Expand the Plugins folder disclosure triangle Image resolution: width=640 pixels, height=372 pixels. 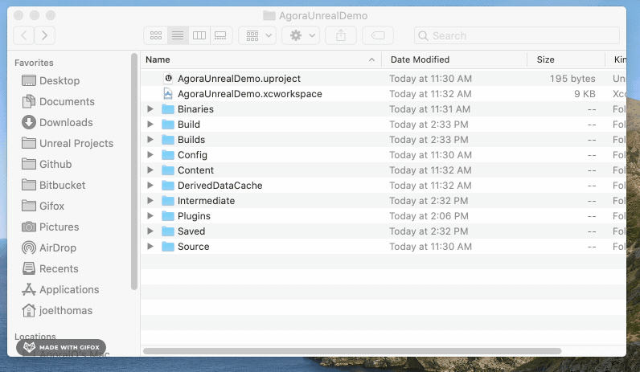coord(150,216)
